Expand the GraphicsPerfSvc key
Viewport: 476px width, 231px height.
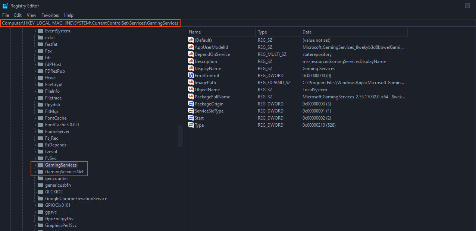pos(35,225)
